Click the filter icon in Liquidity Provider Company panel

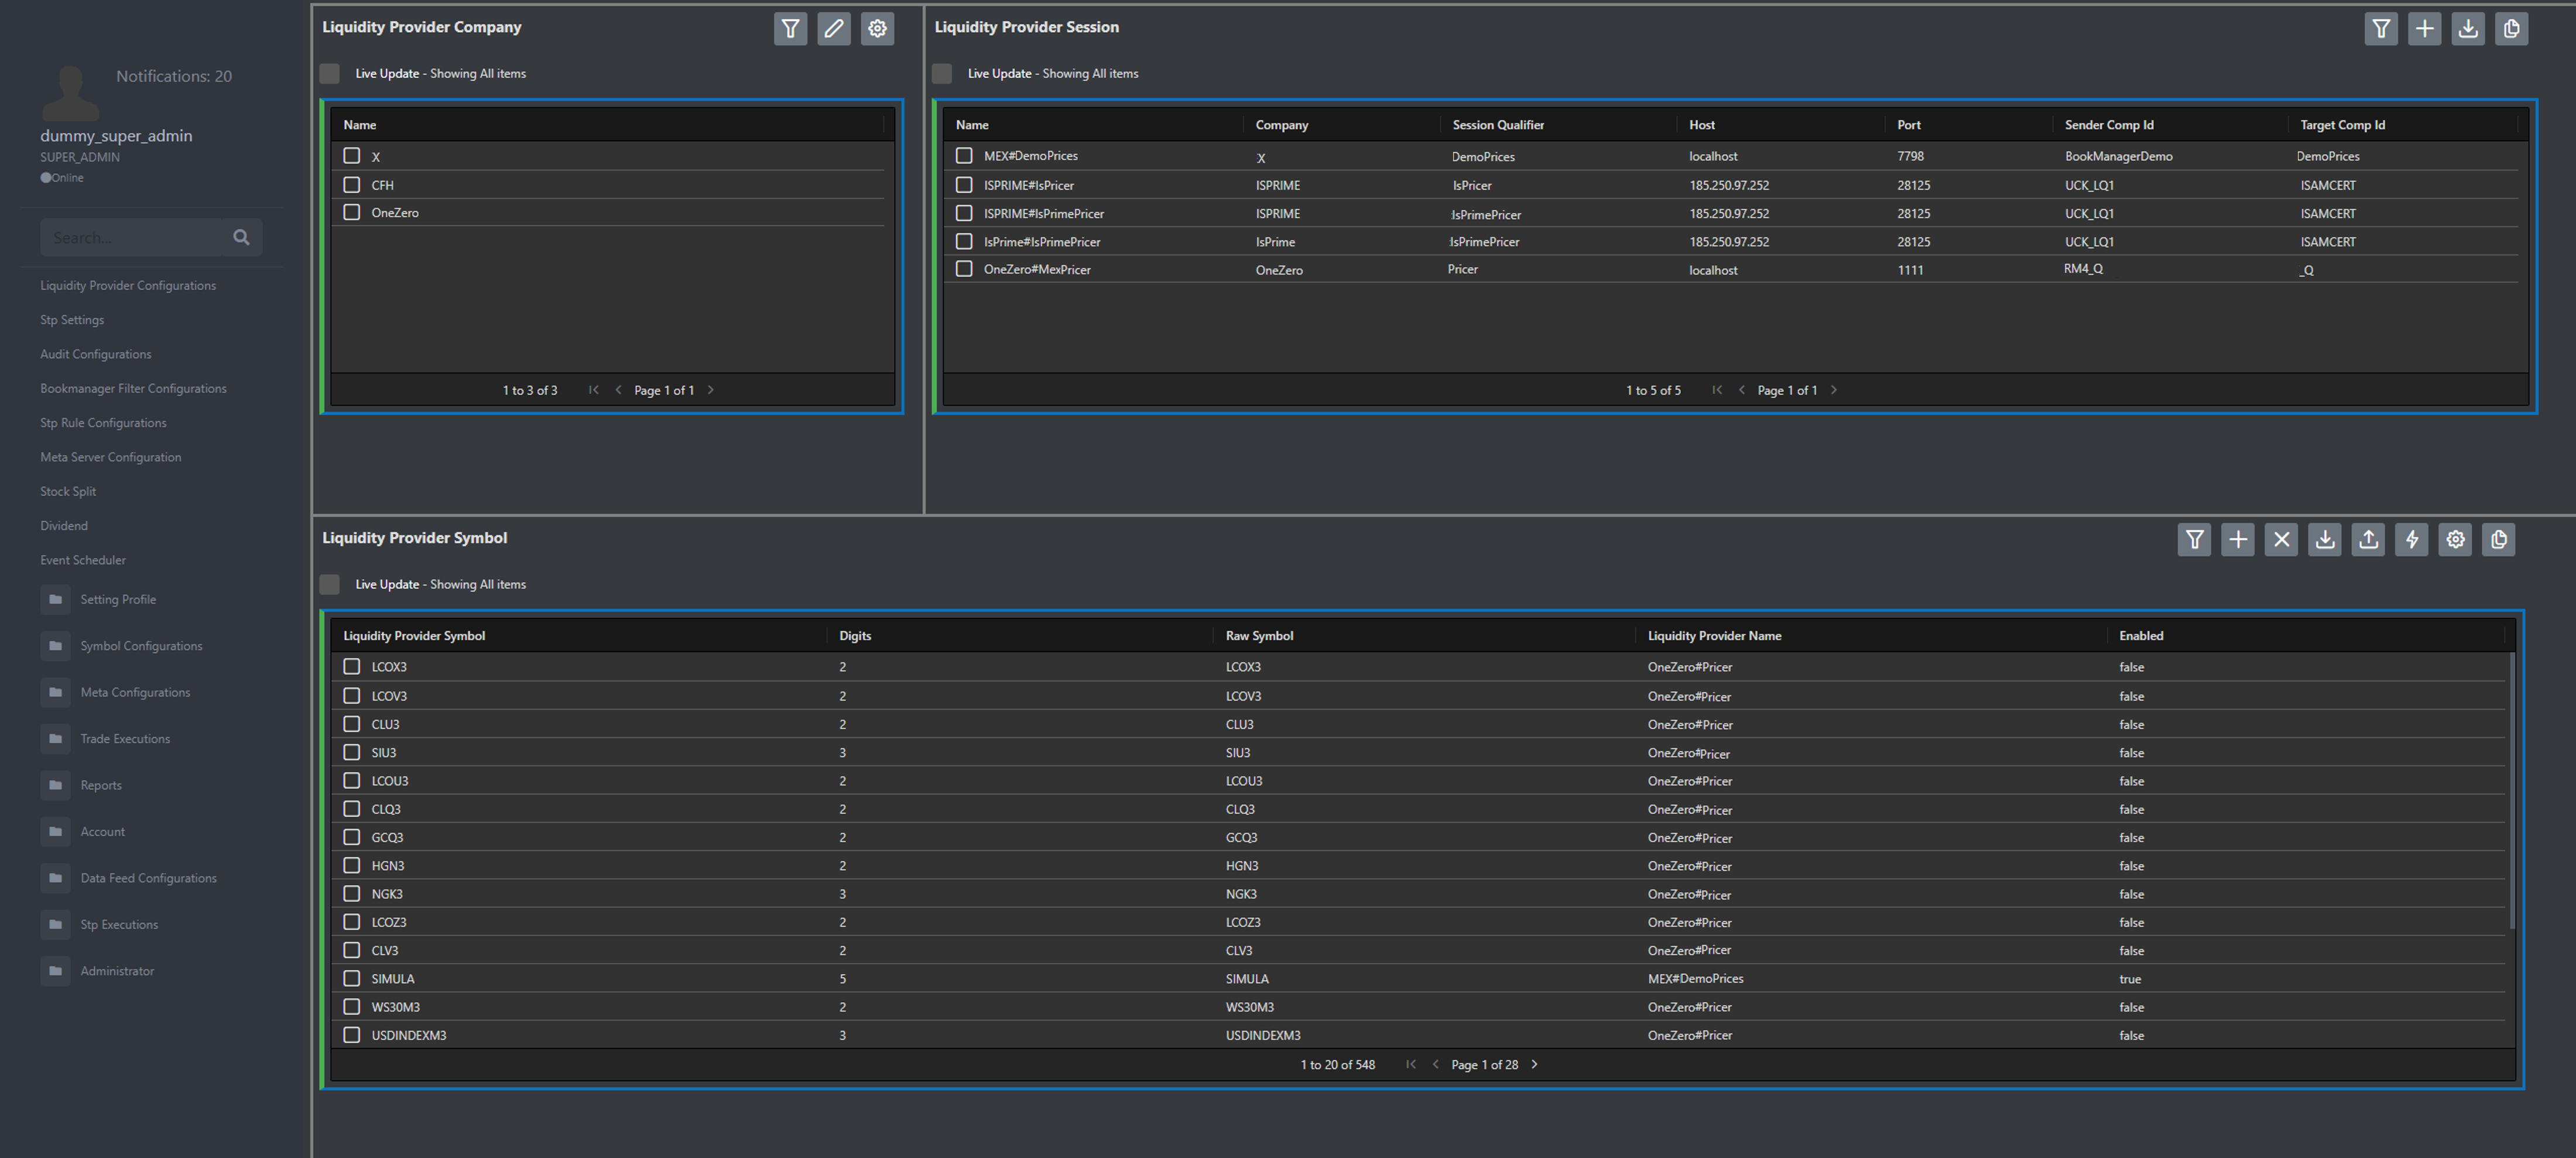pos(790,29)
